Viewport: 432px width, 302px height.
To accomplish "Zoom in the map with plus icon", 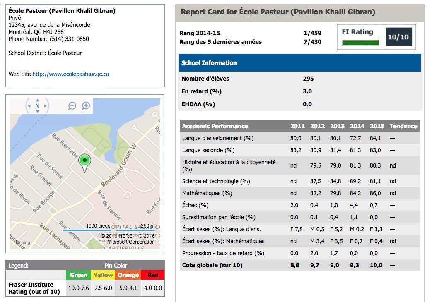I will click(x=86, y=106).
